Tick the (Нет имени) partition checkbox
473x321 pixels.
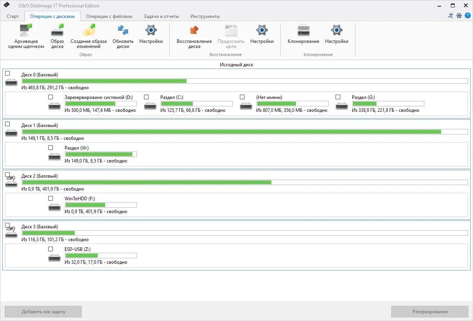point(242,97)
